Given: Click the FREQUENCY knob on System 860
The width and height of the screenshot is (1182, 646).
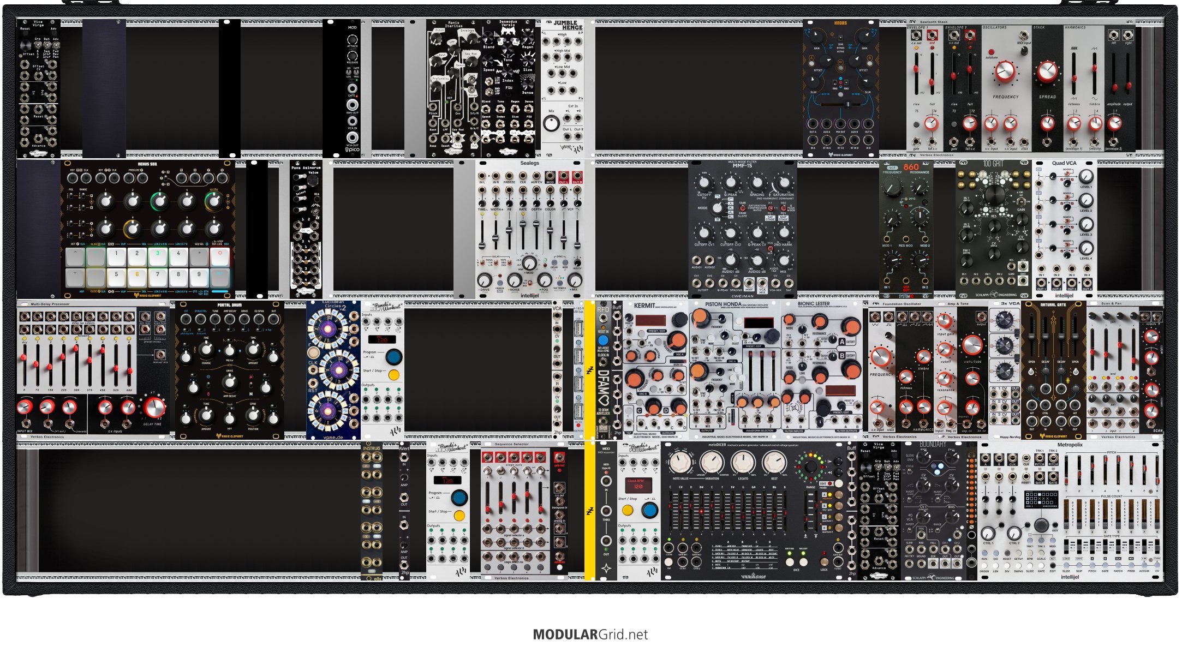Looking at the screenshot, I should pos(892,187).
